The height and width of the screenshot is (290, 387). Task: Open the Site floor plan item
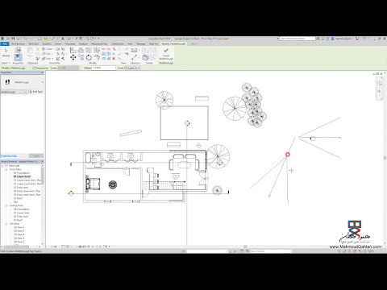point(15,202)
